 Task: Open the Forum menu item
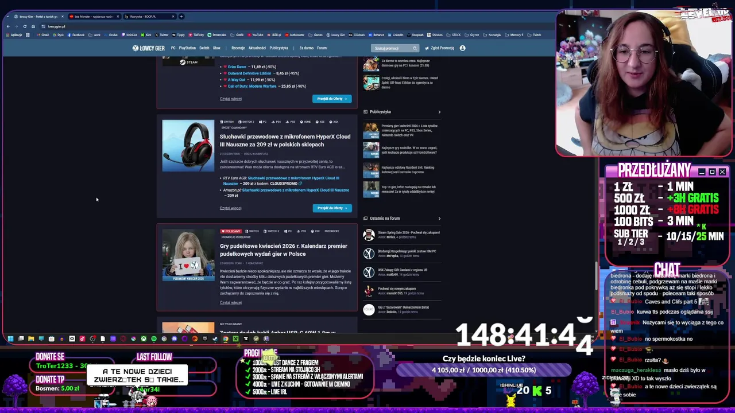tap(322, 48)
